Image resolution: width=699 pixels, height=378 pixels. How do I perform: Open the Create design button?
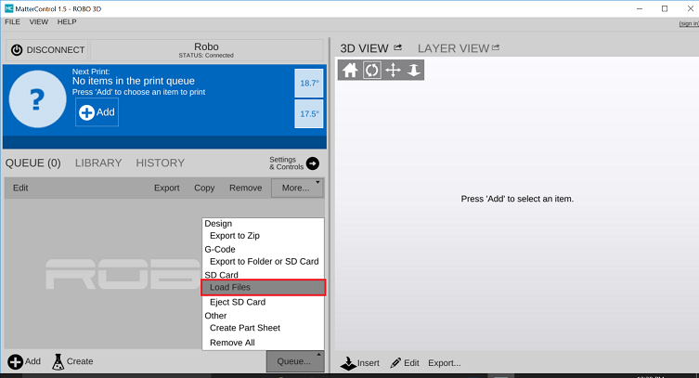pos(73,361)
